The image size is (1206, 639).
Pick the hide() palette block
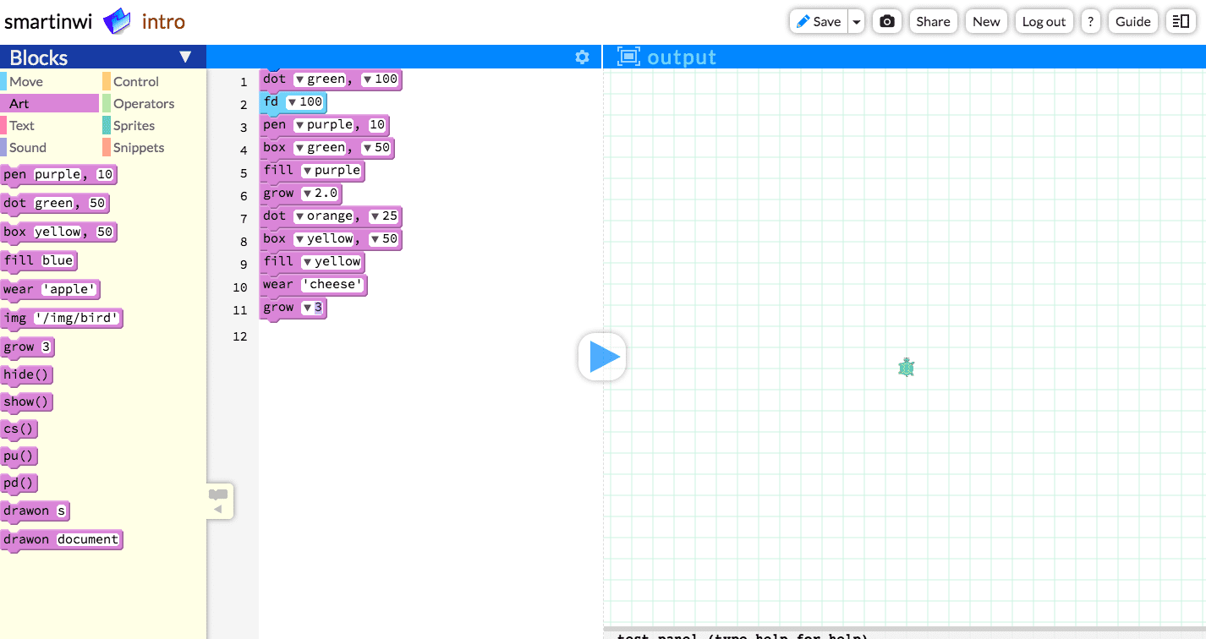pyautogui.click(x=27, y=374)
